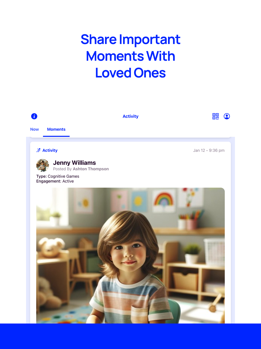This screenshot has width=261, height=349.
Task: Open the large child photo in post
Action: pyautogui.click(x=130, y=256)
